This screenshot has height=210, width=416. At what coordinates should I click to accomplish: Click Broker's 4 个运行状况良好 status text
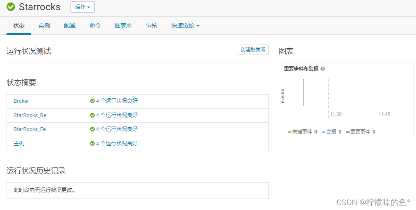click(x=117, y=101)
